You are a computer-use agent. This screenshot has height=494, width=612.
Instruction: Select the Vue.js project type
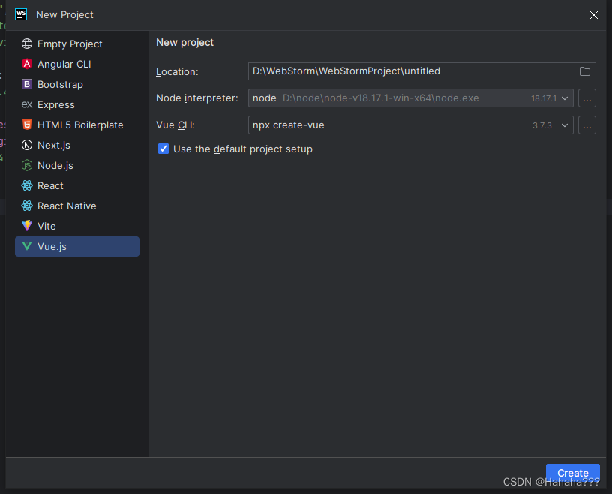77,246
